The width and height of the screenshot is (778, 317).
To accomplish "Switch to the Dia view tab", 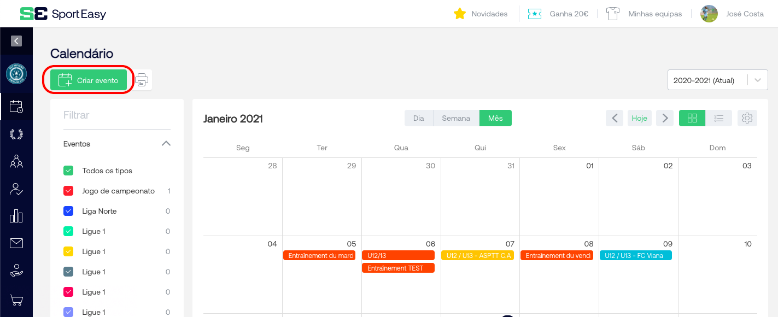I will 419,118.
